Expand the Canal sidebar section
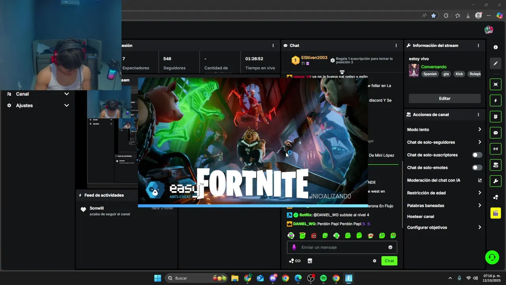This screenshot has height=285, width=506. pos(38,94)
